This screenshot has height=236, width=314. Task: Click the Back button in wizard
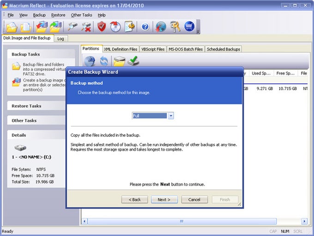click(x=134, y=199)
